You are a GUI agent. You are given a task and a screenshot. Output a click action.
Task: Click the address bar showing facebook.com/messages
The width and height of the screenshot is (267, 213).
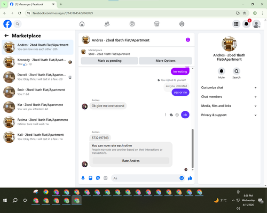click(132, 13)
